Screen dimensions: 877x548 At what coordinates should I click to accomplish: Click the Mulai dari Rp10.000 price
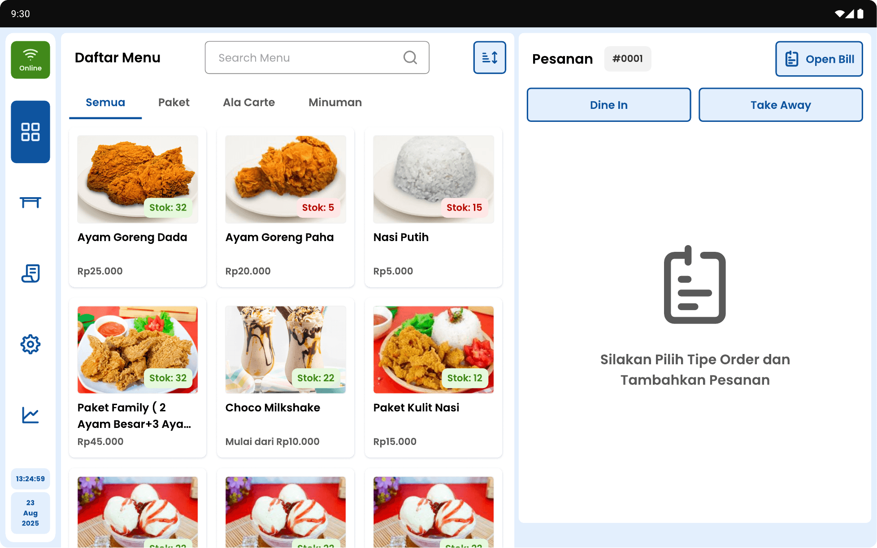[272, 441]
